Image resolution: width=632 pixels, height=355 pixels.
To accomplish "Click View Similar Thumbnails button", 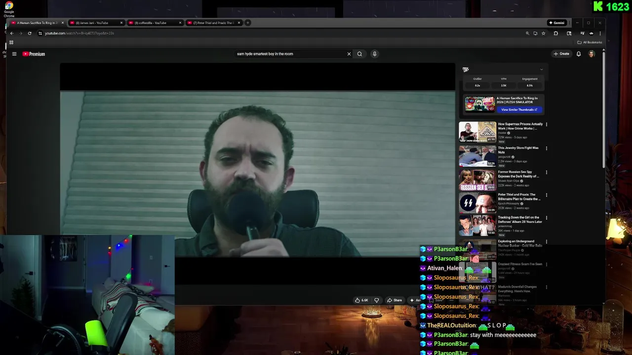I will point(519,109).
